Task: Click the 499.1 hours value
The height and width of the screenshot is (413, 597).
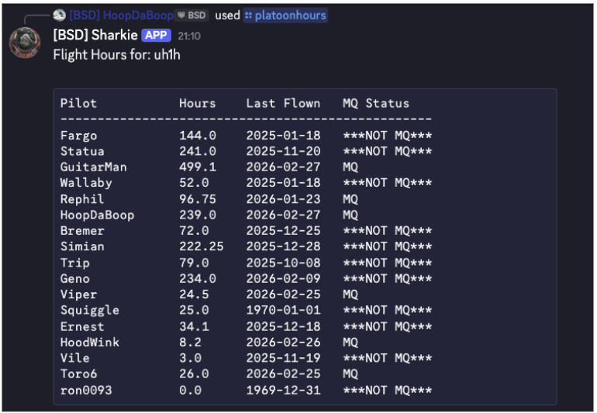Action: click(x=198, y=167)
